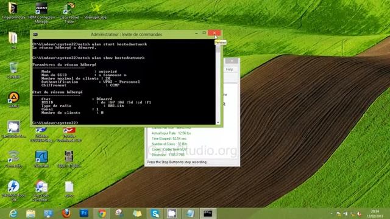Open the taskbar clock showing 20:34
The image size is (390, 219).
(375, 214)
